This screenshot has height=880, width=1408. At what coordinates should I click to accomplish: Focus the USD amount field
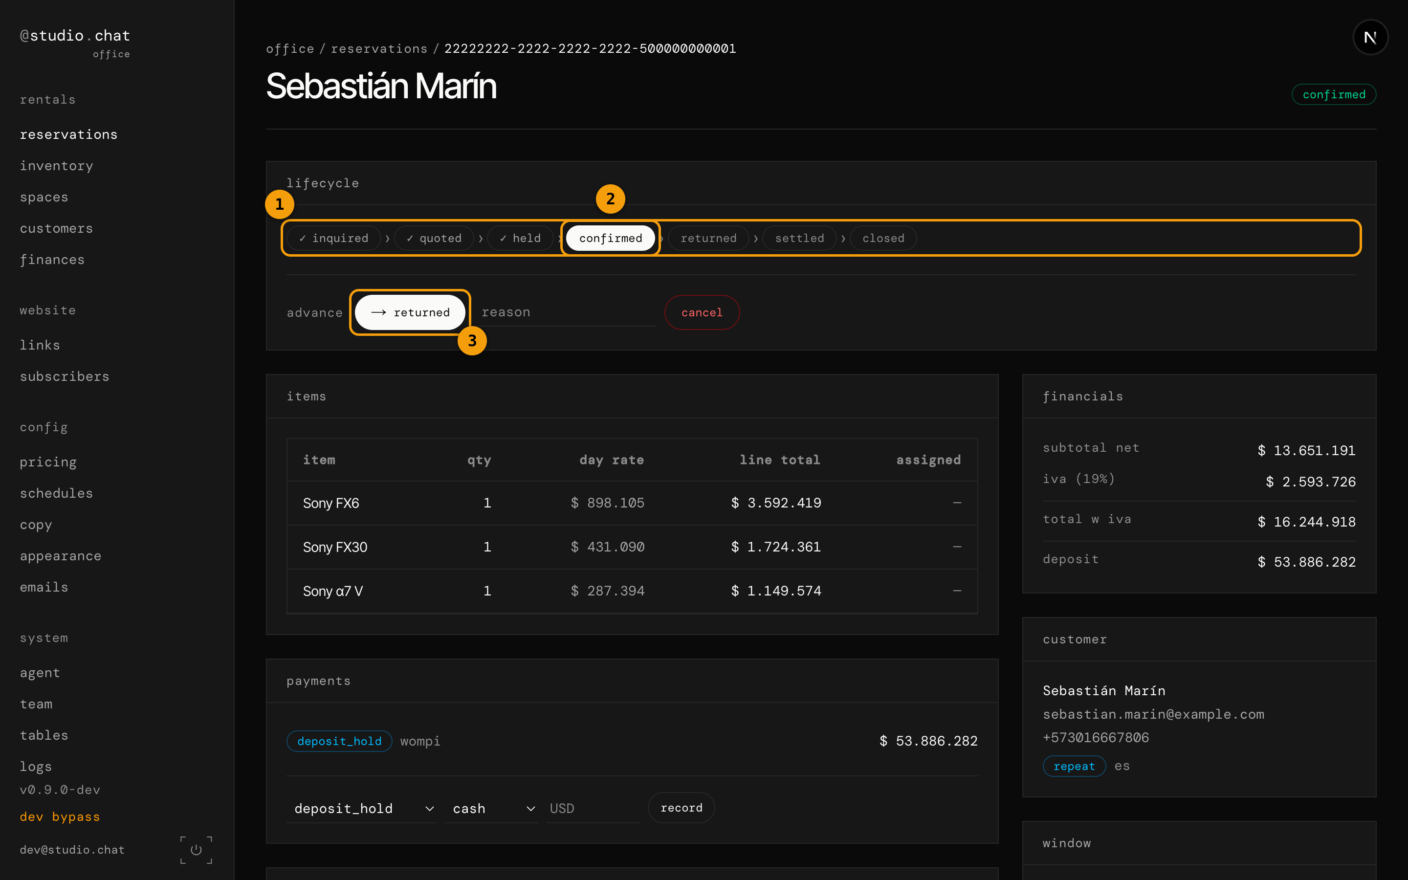(x=593, y=809)
